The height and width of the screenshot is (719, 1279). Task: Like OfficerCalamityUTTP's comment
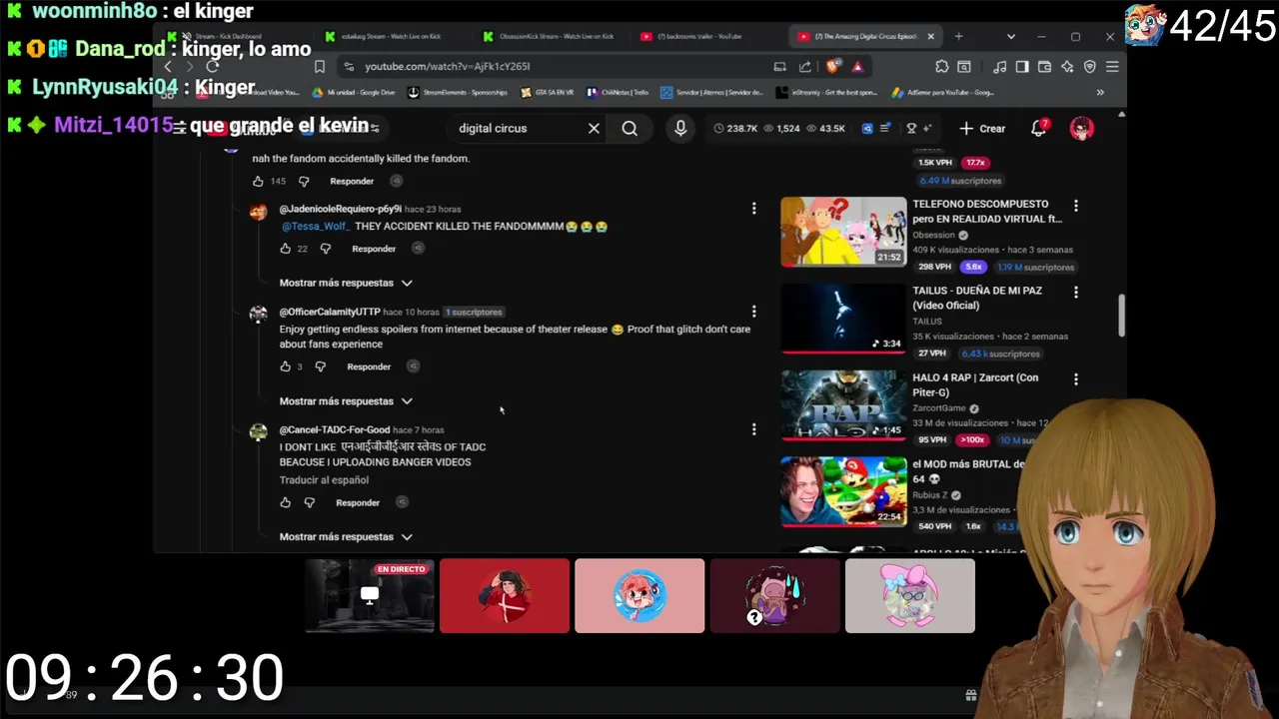click(285, 366)
